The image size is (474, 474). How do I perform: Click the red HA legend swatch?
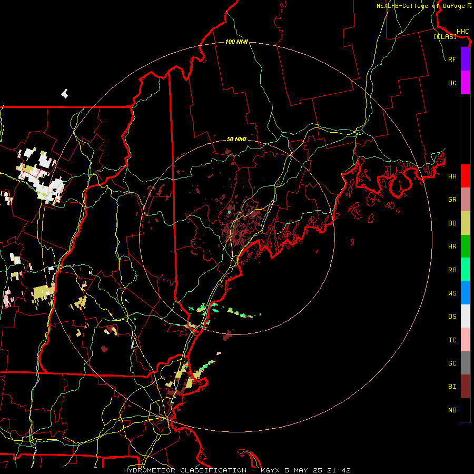[x=465, y=176]
